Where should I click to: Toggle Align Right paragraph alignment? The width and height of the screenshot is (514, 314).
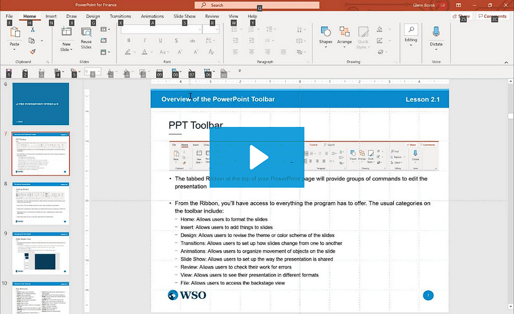click(x=267, y=52)
